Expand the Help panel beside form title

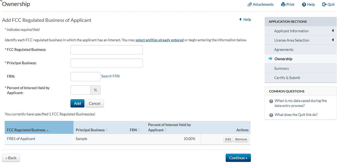click(x=240, y=19)
